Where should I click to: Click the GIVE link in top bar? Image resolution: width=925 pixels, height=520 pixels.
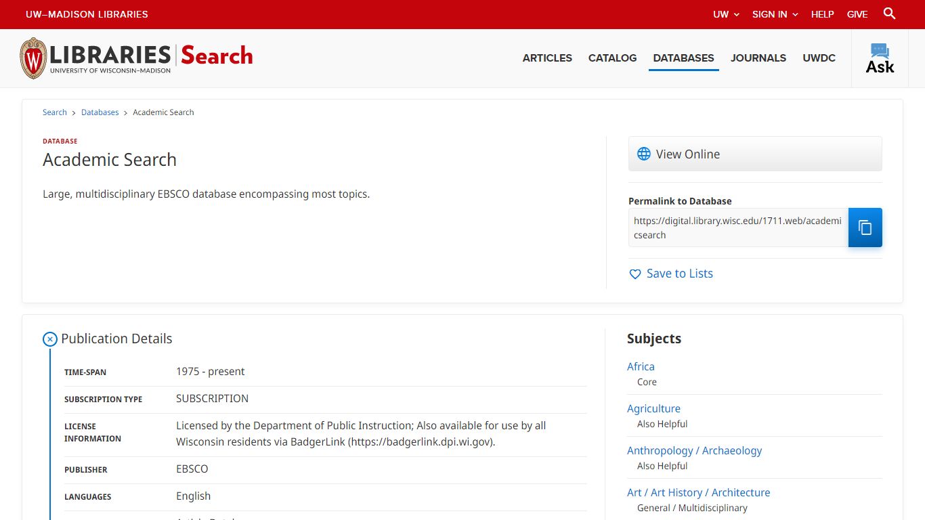point(857,14)
